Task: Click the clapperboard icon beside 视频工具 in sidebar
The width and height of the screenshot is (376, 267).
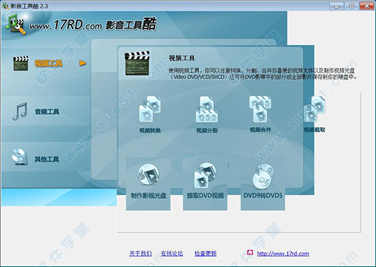Action: [x=21, y=64]
